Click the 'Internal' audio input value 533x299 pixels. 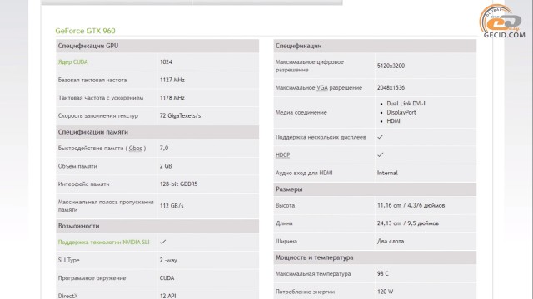(387, 173)
